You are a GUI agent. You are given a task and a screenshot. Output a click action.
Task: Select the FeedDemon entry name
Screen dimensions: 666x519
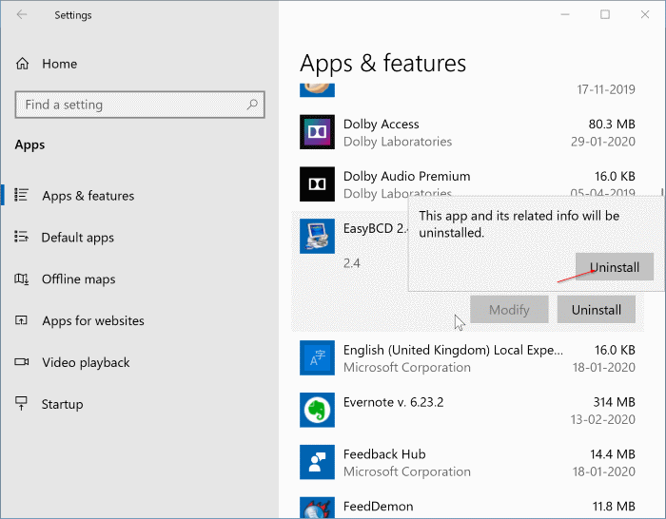coord(378,507)
